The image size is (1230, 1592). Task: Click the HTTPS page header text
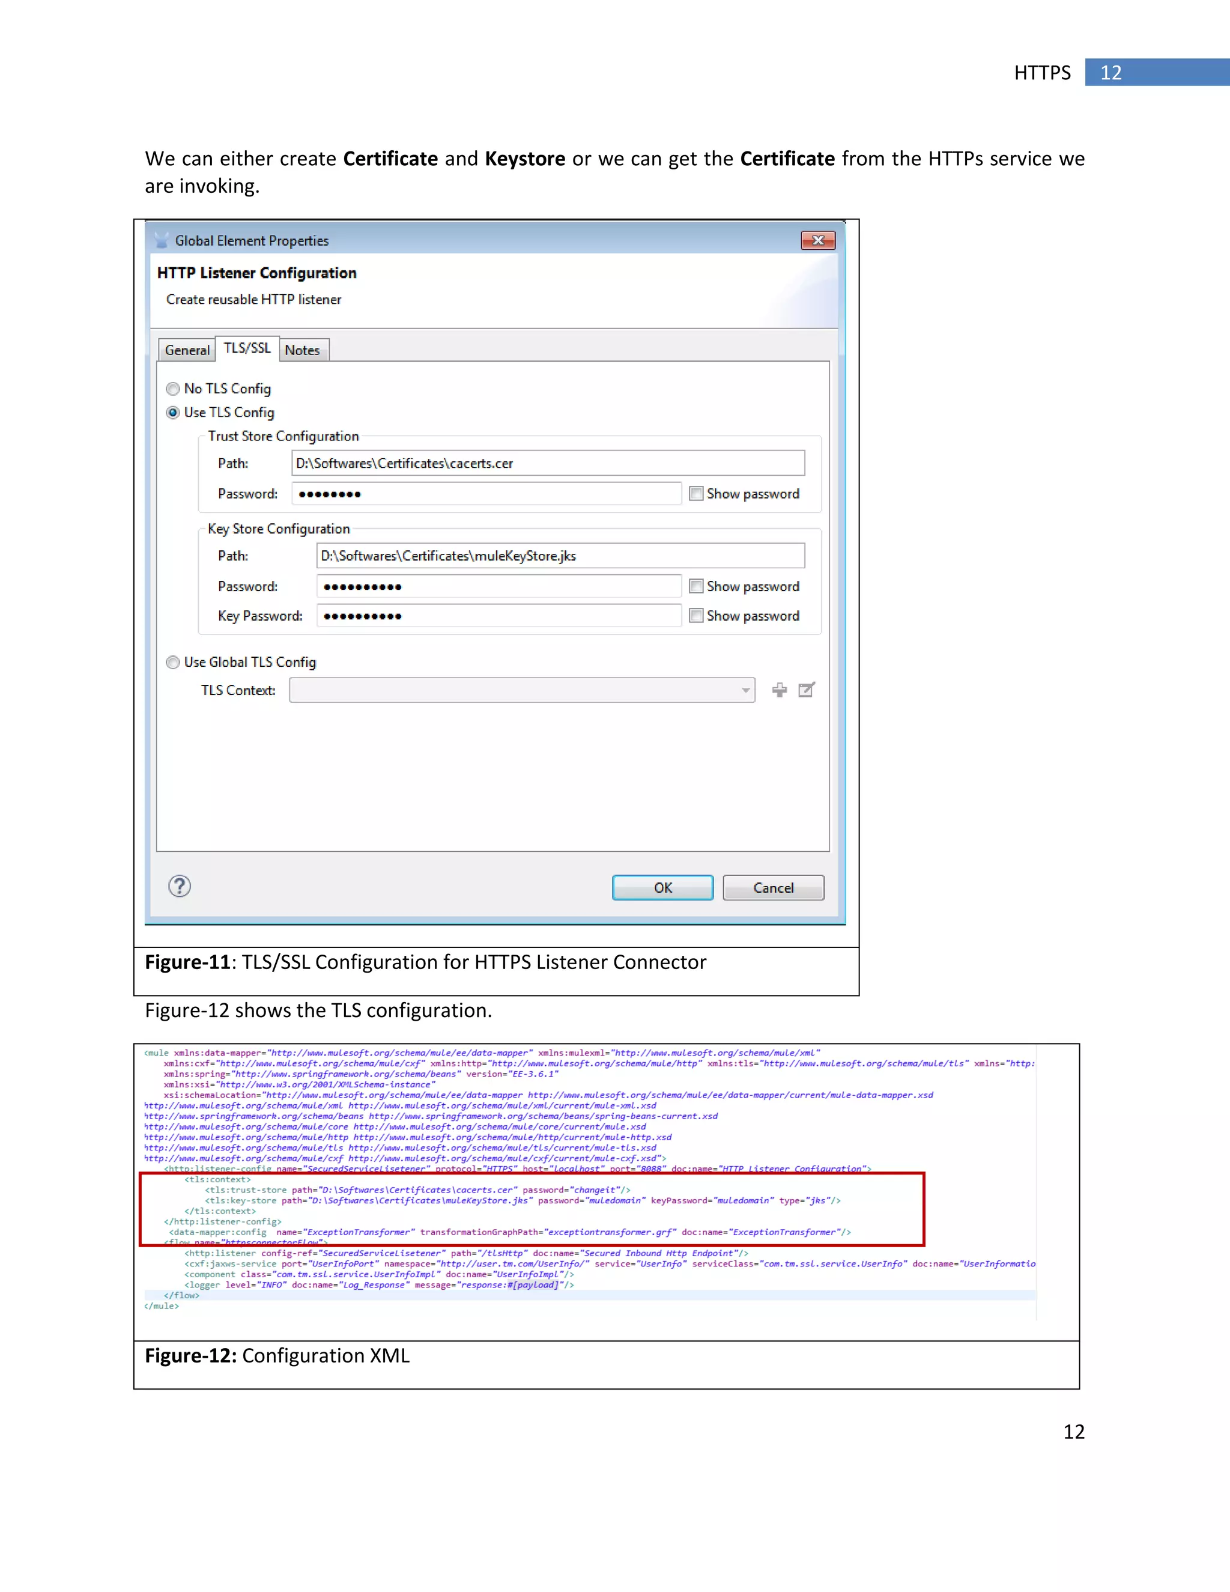(1043, 73)
